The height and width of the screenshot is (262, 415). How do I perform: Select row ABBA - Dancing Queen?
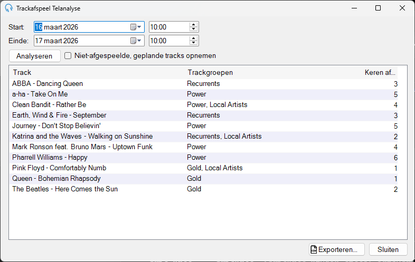[x=203, y=84]
